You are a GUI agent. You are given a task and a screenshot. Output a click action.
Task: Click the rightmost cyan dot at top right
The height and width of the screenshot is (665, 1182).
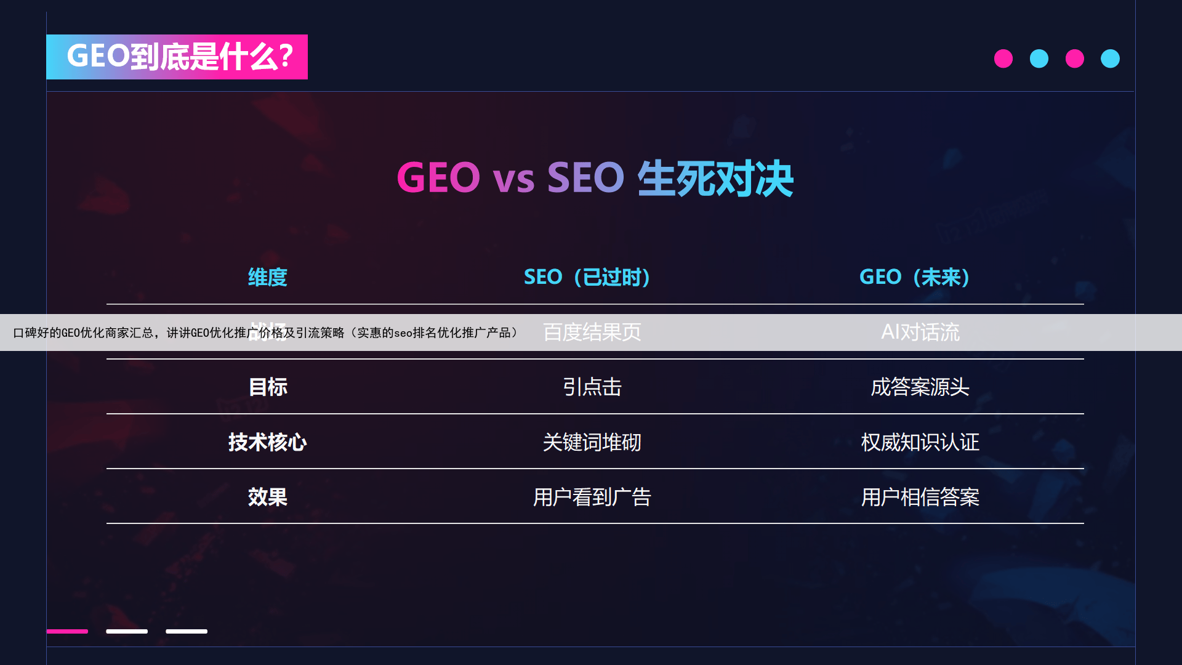tap(1111, 58)
